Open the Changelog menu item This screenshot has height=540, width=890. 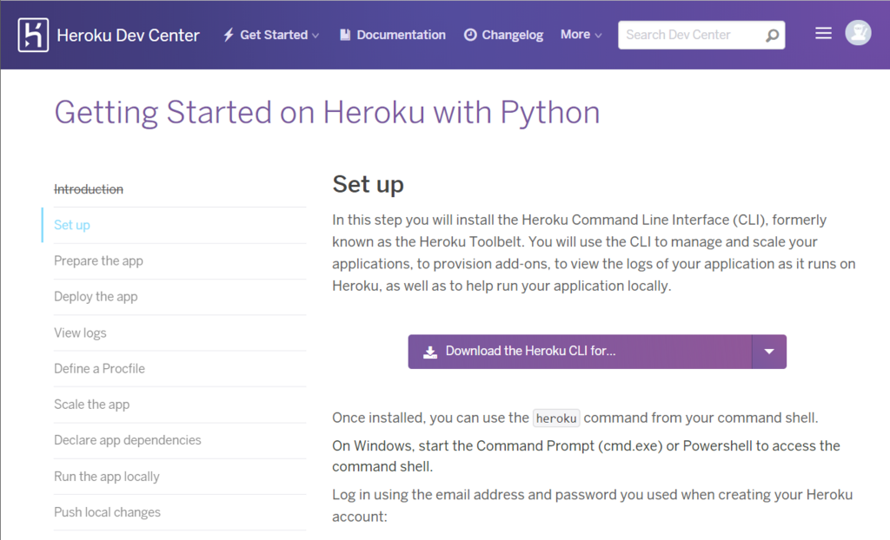click(503, 35)
